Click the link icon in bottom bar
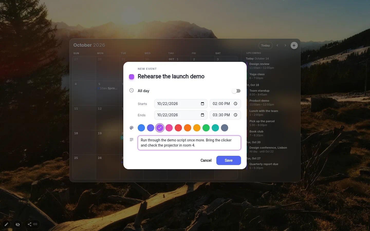This screenshot has height=231, width=370. click(35, 224)
